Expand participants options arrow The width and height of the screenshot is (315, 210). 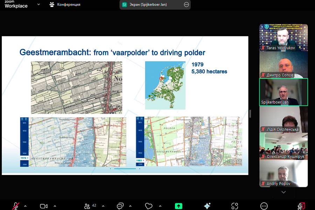click(103, 206)
